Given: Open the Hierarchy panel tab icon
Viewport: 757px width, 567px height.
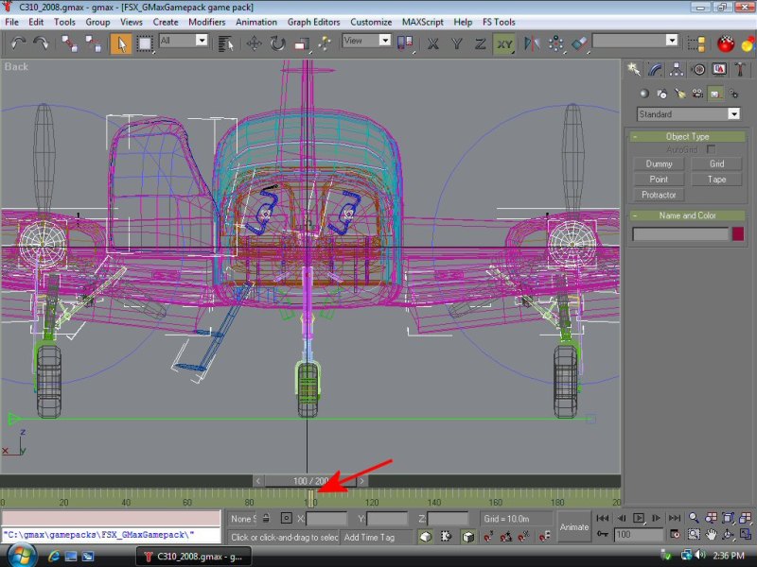Looking at the screenshot, I should 678,69.
